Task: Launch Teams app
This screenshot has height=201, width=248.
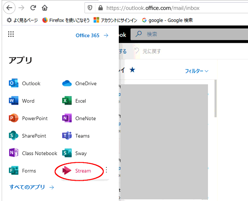Action: coord(76,136)
